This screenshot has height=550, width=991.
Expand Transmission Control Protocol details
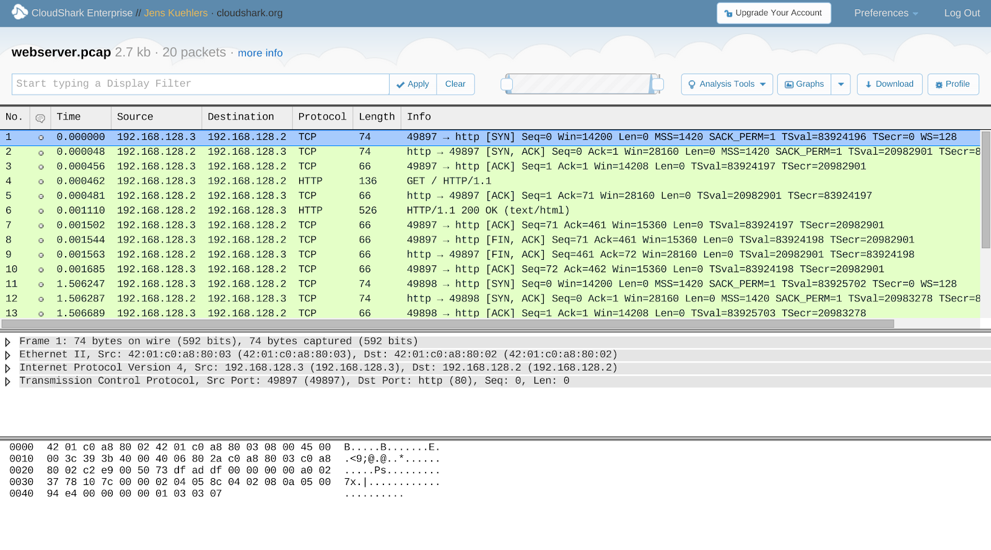point(7,382)
